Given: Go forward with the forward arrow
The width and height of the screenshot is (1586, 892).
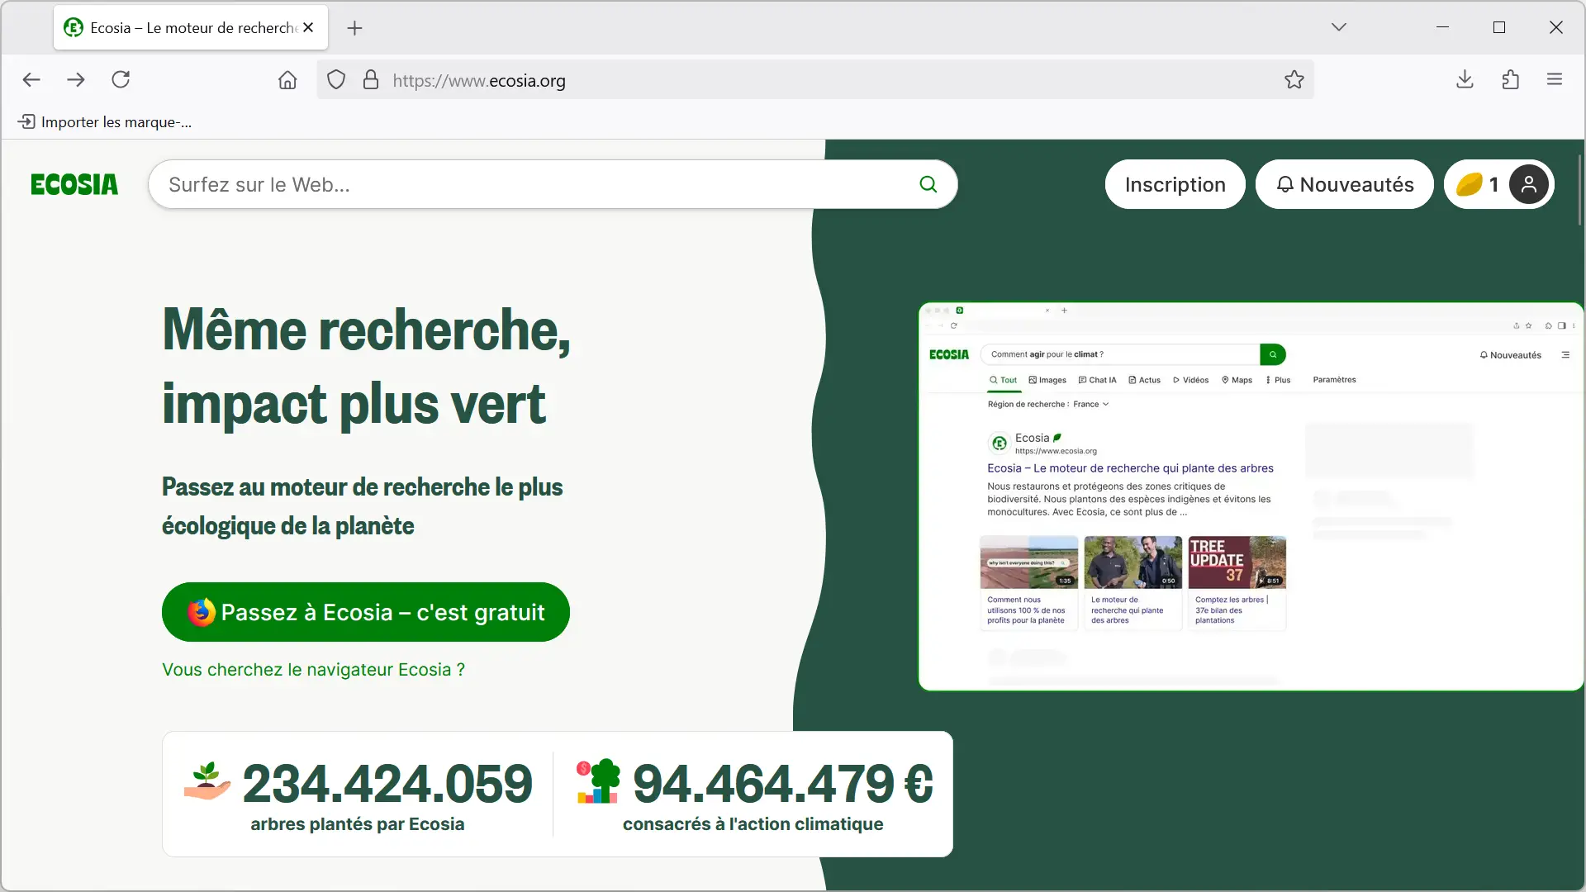Looking at the screenshot, I should point(76,80).
